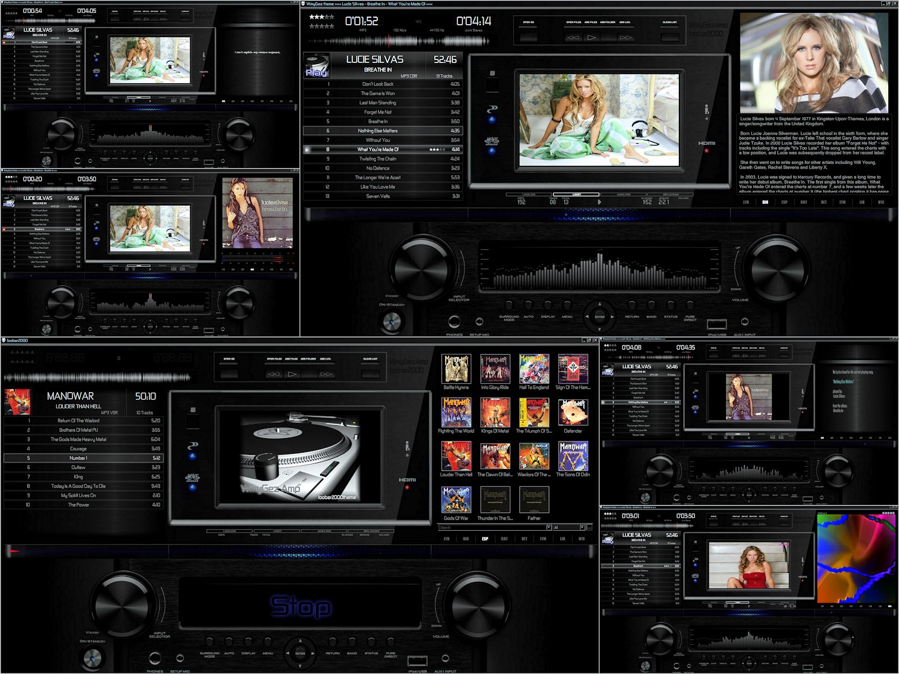Select track 'The Gods Made Heavy Metal'
899x674 pixels.
pos(83,439)
